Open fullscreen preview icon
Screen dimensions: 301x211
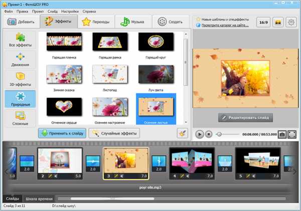tap(292, 134)
